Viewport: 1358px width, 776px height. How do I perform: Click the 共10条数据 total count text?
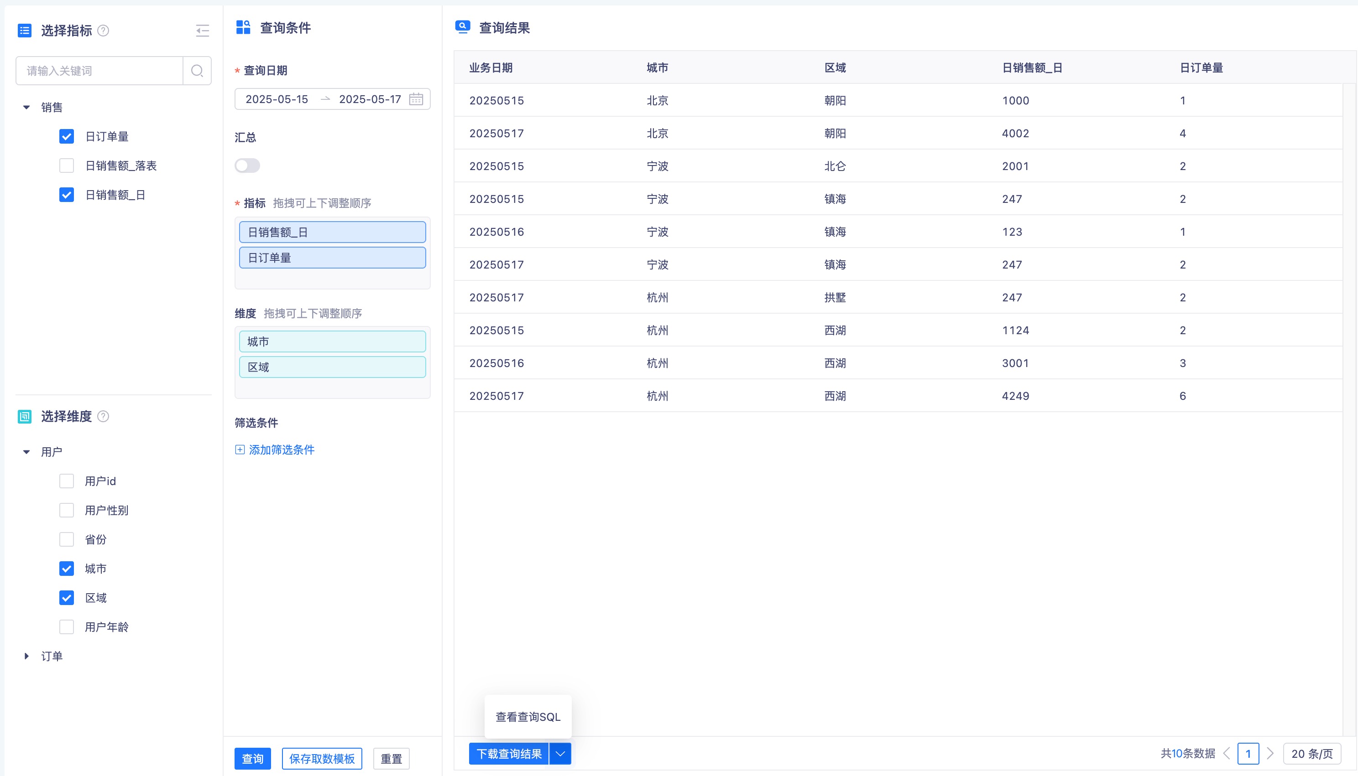[x=1188, y=754]
